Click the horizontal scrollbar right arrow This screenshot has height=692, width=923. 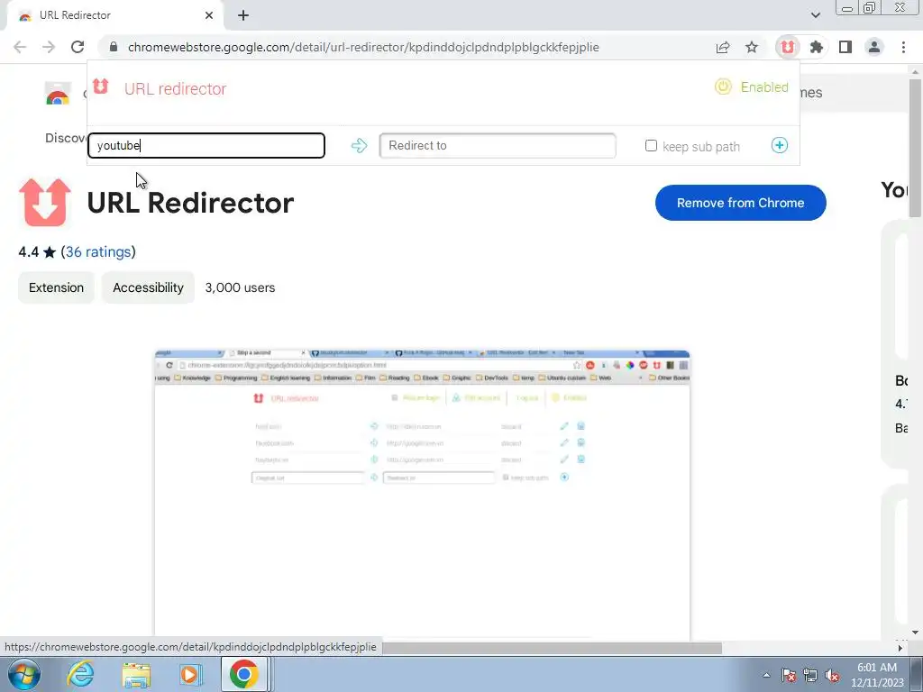900,648
